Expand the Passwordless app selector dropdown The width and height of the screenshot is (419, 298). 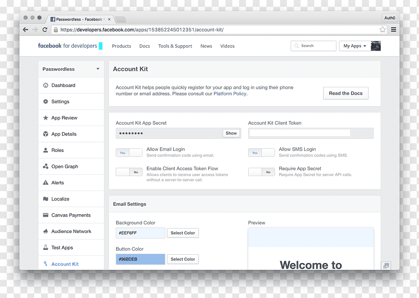click(71, 69)
